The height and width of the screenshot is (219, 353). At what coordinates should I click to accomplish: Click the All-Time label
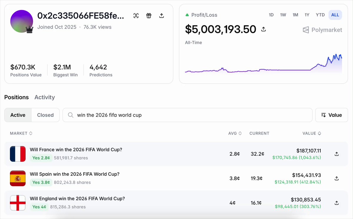click(x=194, y=43)
